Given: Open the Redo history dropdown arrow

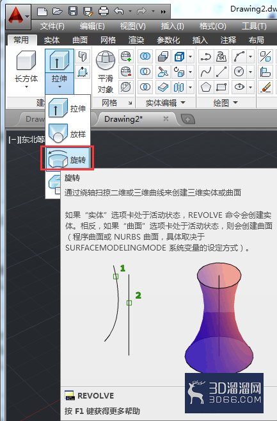Looking at the screenshot, I should tap(153, 12).
